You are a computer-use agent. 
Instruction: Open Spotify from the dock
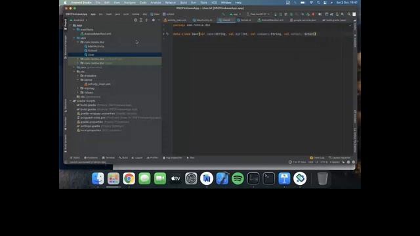(238, 178)
